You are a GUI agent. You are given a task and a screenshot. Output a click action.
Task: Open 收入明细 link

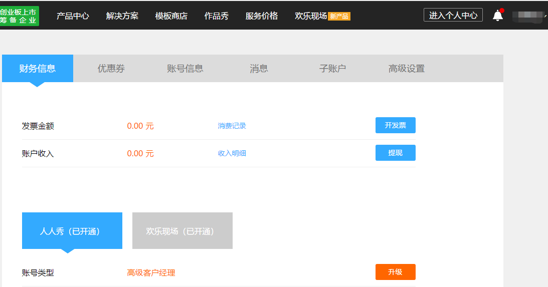point(232,153)
